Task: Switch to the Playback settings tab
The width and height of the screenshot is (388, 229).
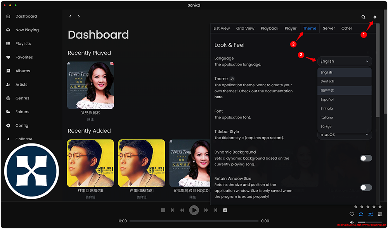Action: 269,28
